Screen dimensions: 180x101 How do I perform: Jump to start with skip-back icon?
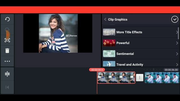pyautogui.click(x=7, y=87)
